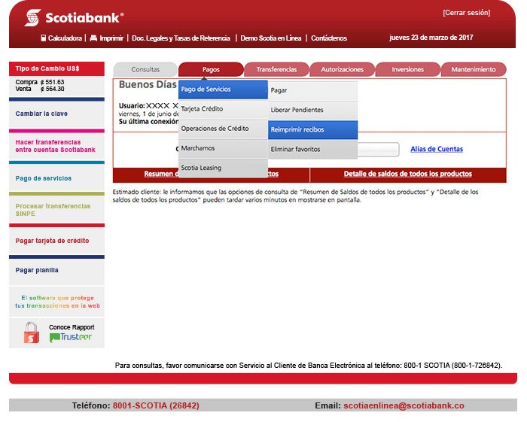
Task: Click the scotiaenlinea email address
Action: pyautogui.click(x=404, y=405)
